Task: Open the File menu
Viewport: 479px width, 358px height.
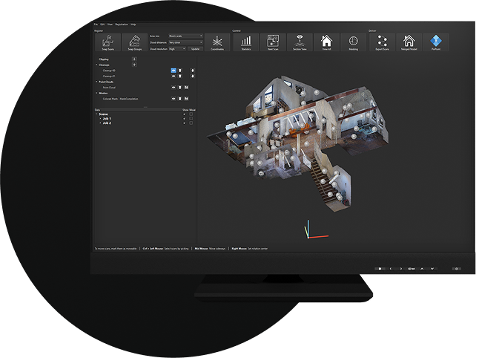Action: pyautogui.click(x=96, y=25)
